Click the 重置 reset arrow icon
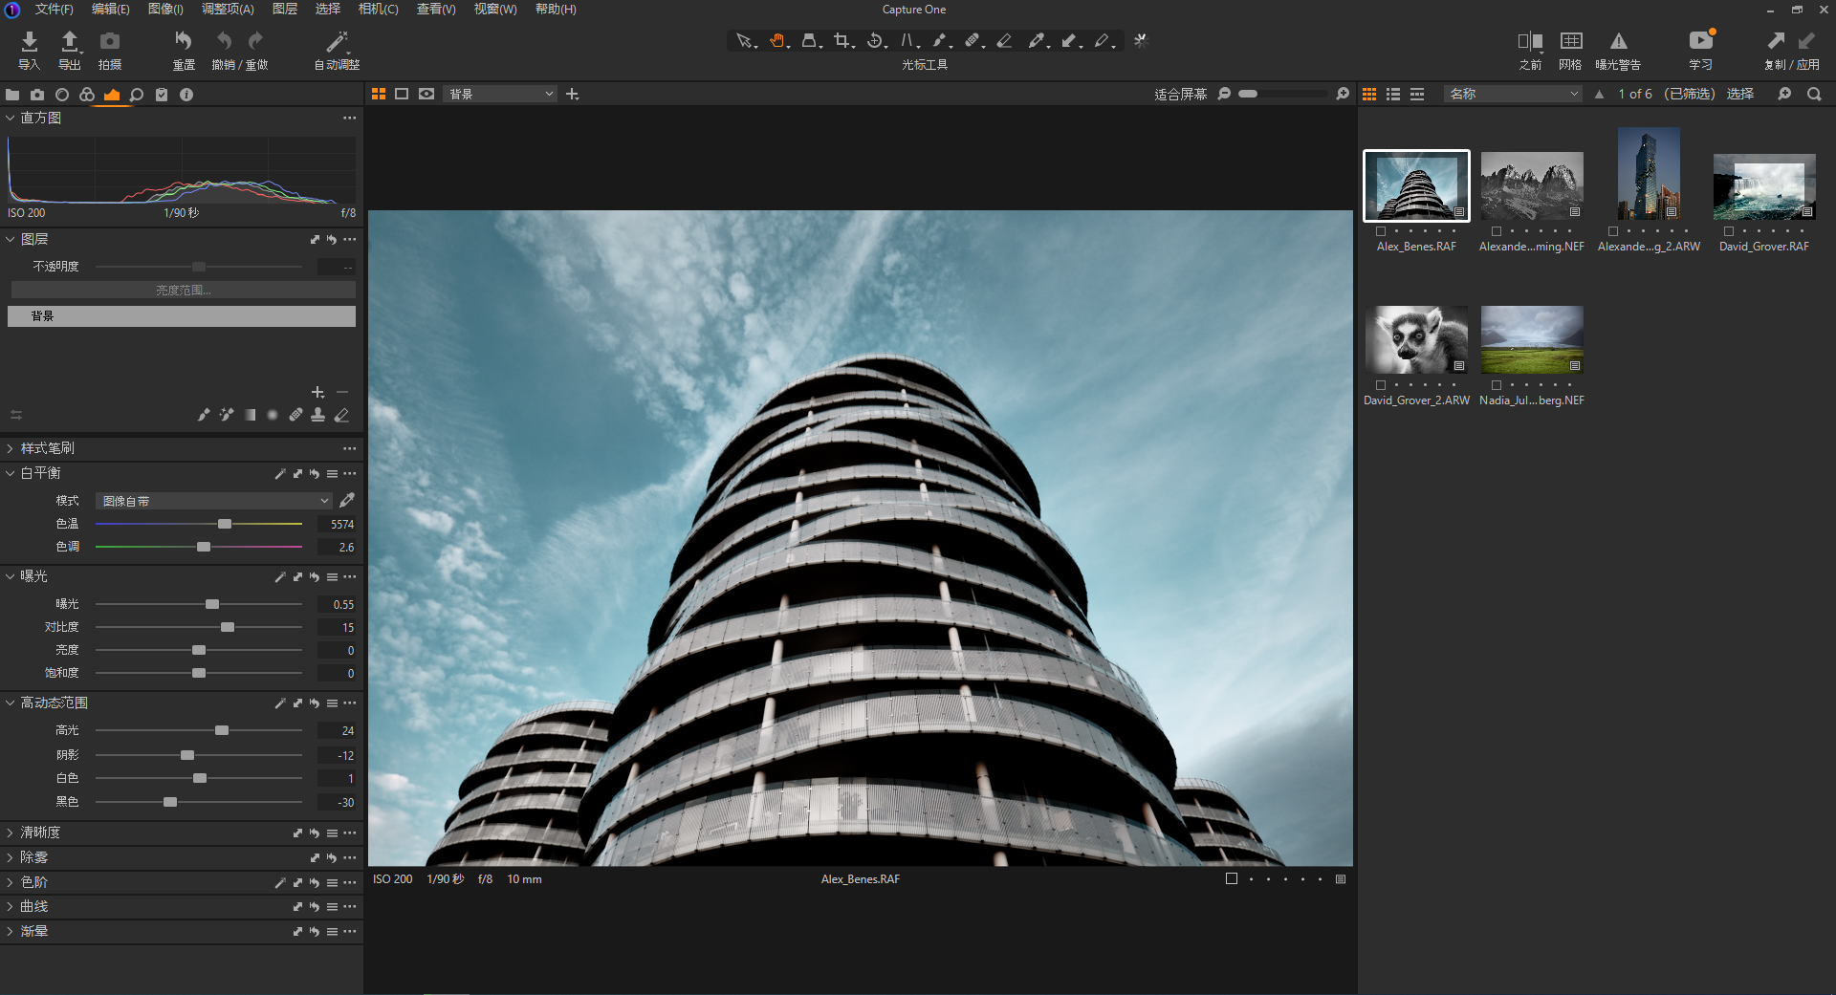 pyautogui.click(x=183, y=41)
